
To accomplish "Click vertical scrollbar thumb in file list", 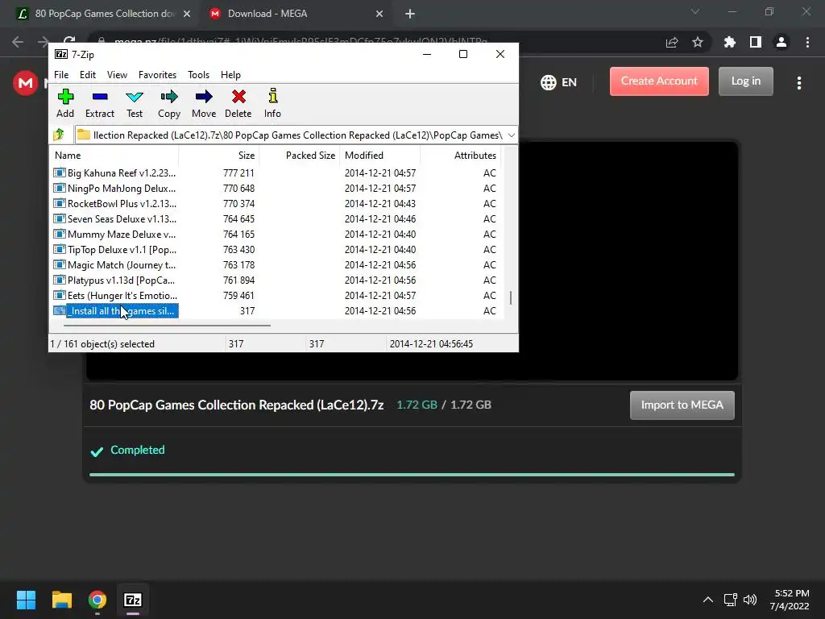I will (510, 297).
